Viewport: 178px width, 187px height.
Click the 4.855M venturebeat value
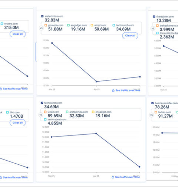(55, 123)
